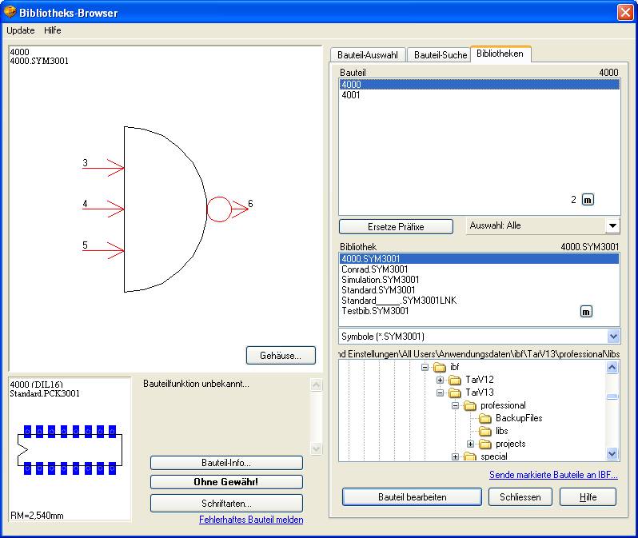Click the projects folder icon

484,444
